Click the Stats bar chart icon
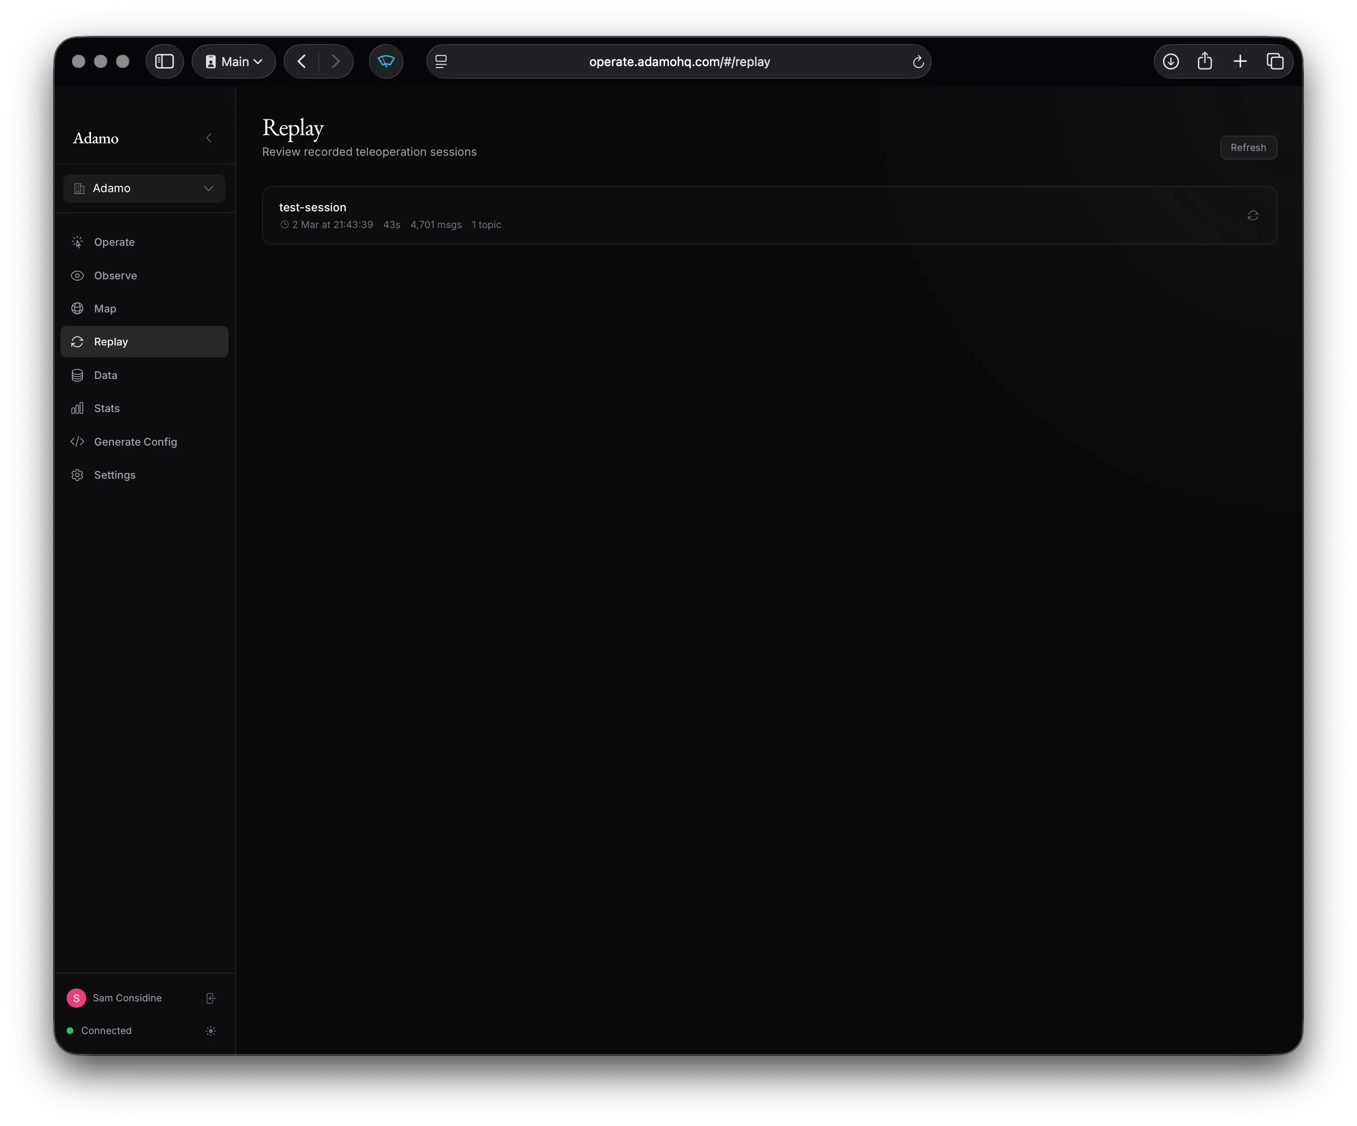Viewport: 1357px width, 1126px height. point(78,408)
